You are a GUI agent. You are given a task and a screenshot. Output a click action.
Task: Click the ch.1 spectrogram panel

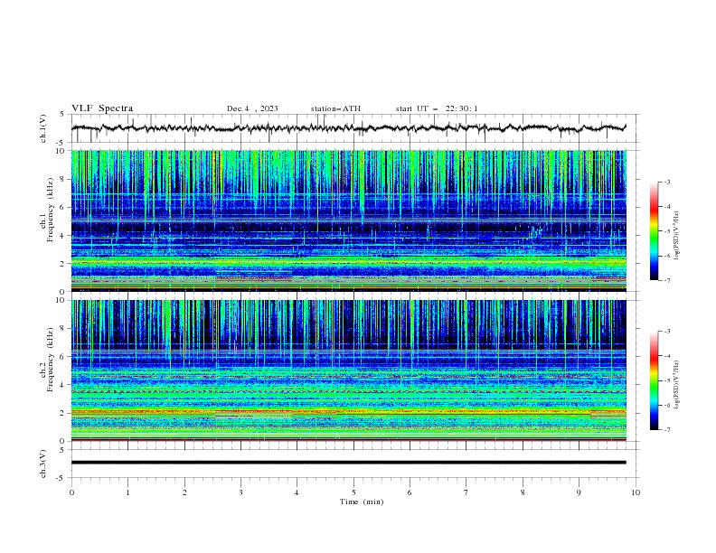pos(348,220)
